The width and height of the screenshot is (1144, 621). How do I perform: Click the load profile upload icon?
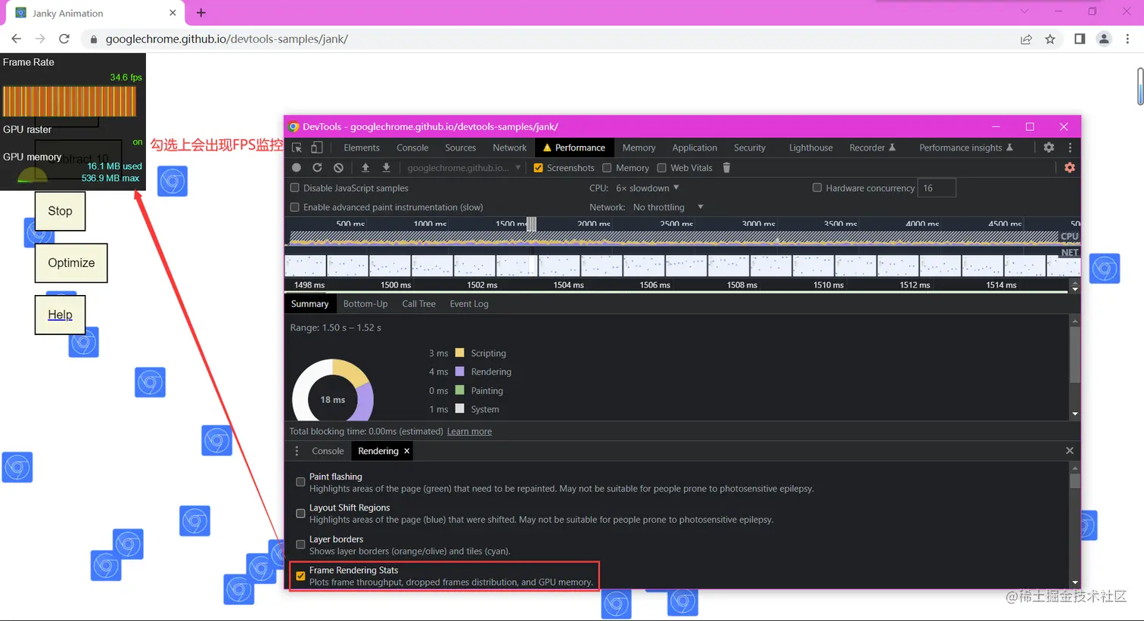tap(365, 168)
